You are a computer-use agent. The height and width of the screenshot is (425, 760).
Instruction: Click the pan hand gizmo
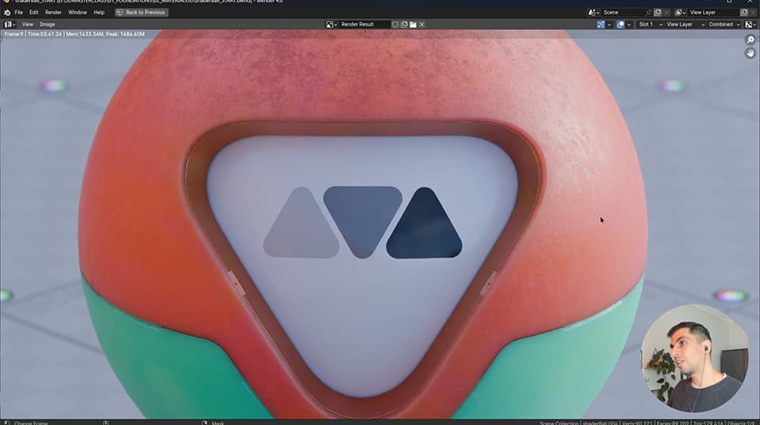pos(751,53)
